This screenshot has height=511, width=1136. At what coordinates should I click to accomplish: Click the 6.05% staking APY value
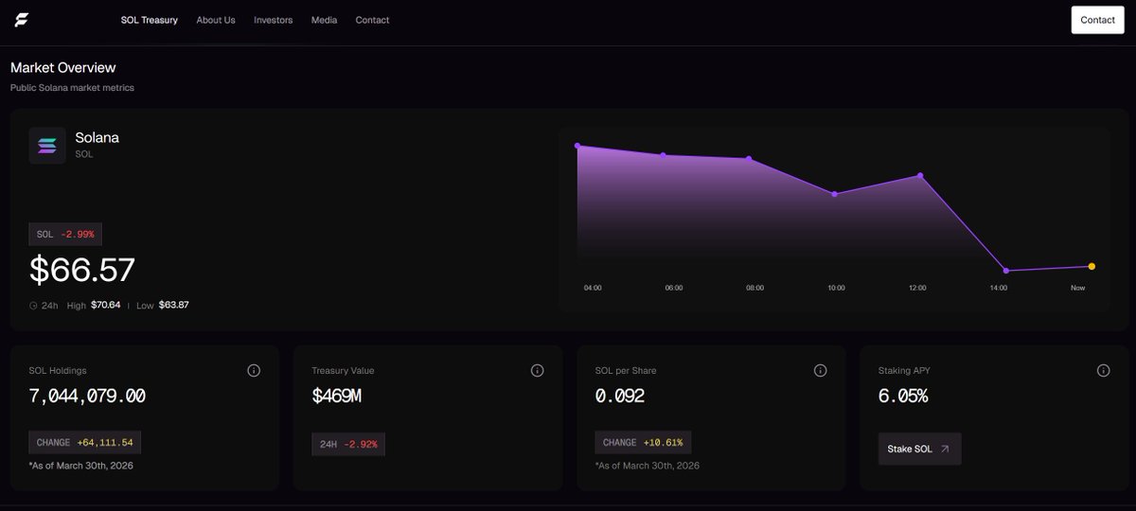point(903,396)
